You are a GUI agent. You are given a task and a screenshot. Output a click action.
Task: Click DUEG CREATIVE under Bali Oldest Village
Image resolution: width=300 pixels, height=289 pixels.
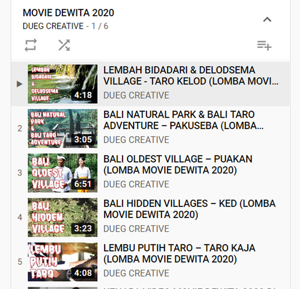[x=136, y=184]
